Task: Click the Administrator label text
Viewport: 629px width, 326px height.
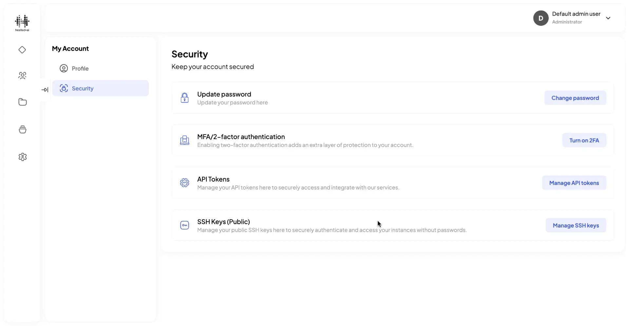Action: tap(568, 22)
